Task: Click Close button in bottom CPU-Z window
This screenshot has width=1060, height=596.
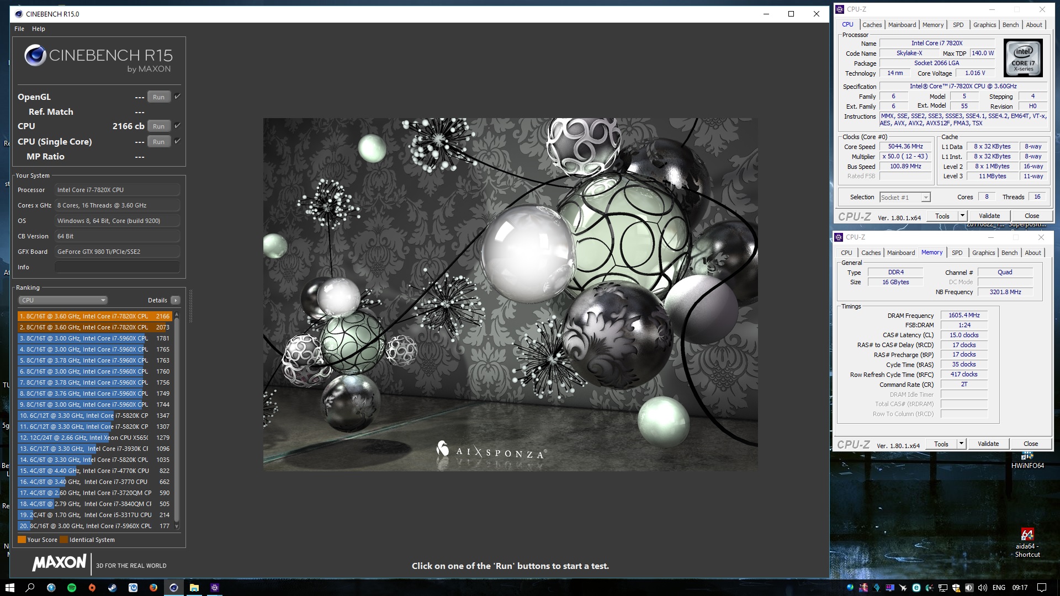Action: [1031, 444]
